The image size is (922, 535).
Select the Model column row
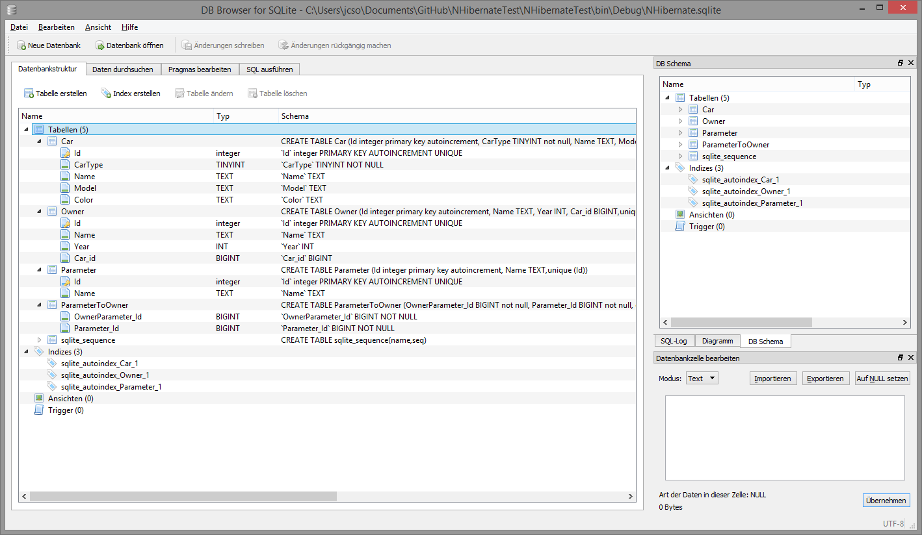point(327,188)
